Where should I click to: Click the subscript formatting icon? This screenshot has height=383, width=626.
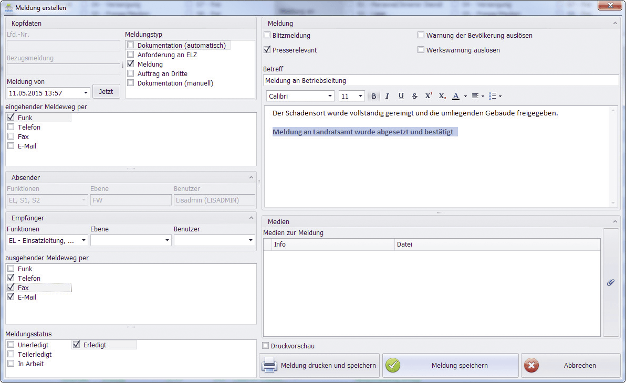442,96
